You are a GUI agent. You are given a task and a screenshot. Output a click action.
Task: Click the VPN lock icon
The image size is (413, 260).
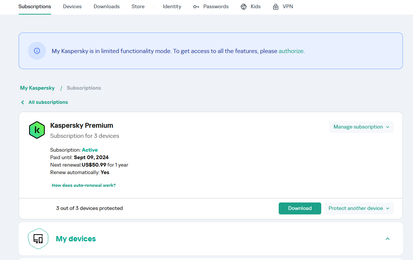[276, 7]
